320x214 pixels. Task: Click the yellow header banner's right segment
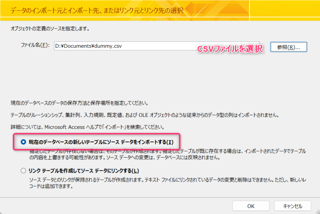[x=285, y=10]
